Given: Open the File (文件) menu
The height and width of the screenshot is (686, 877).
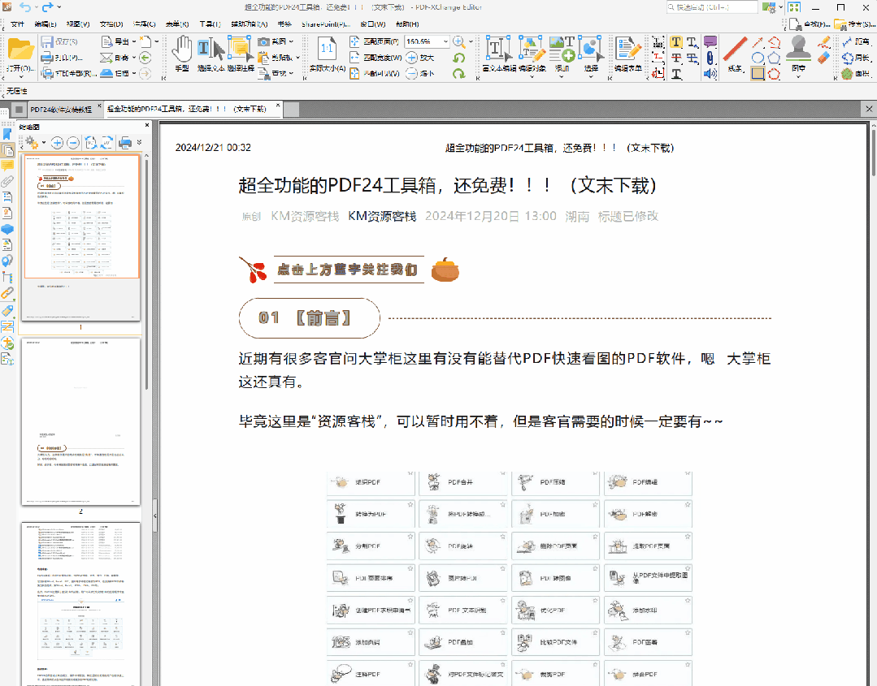Looking at the screenshot, I should (x=17, y=24).
